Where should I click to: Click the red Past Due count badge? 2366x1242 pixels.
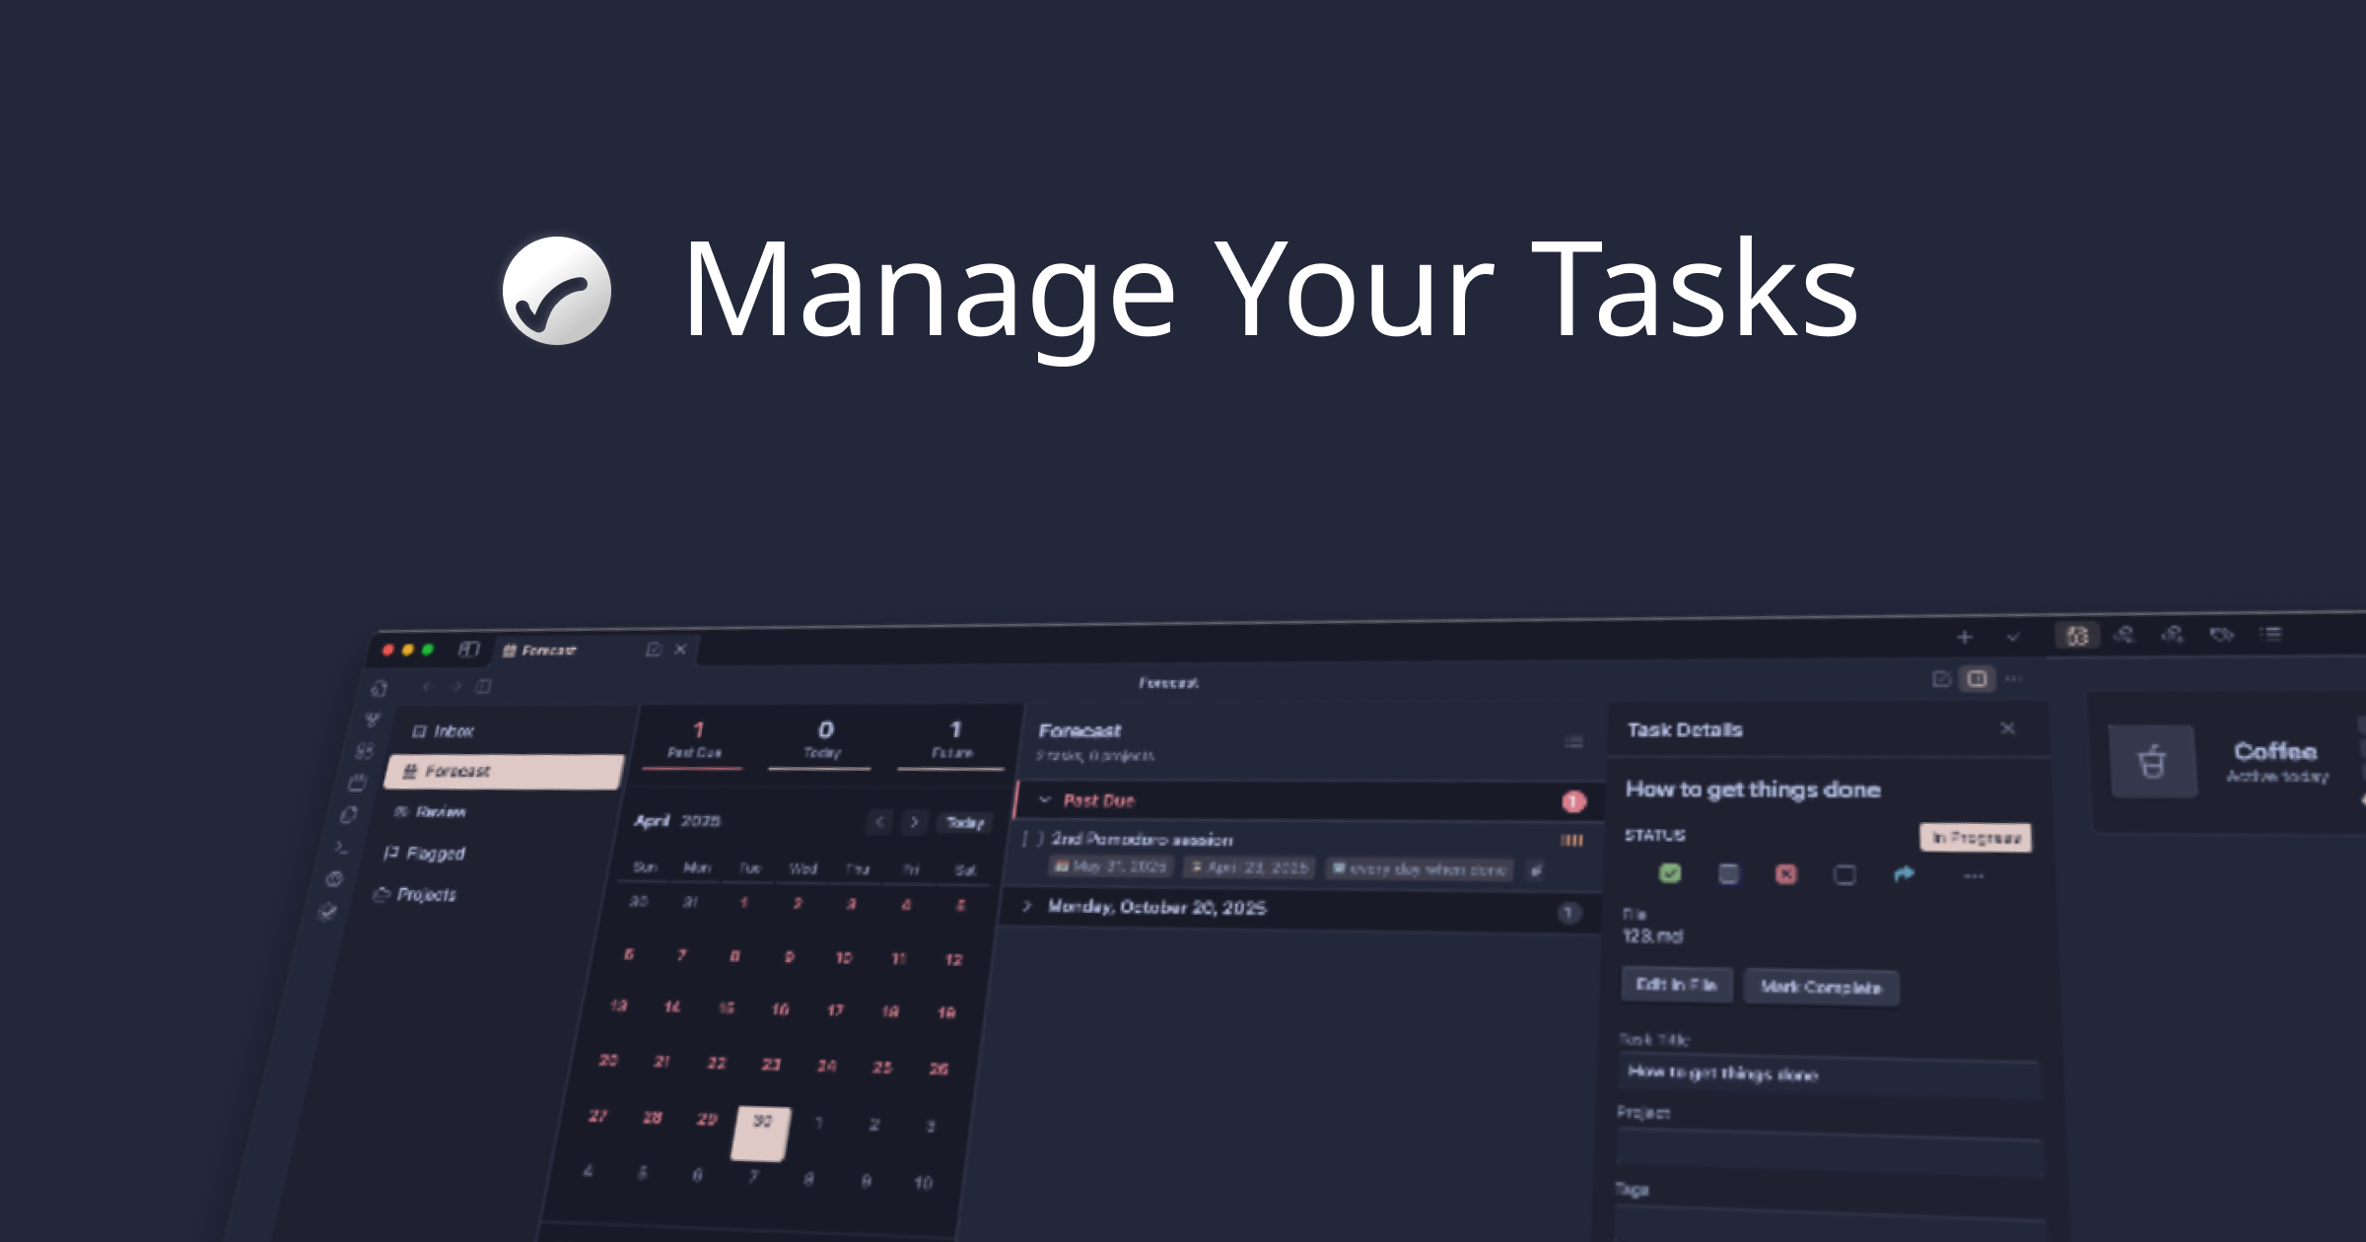click(x=1573, y=801)
